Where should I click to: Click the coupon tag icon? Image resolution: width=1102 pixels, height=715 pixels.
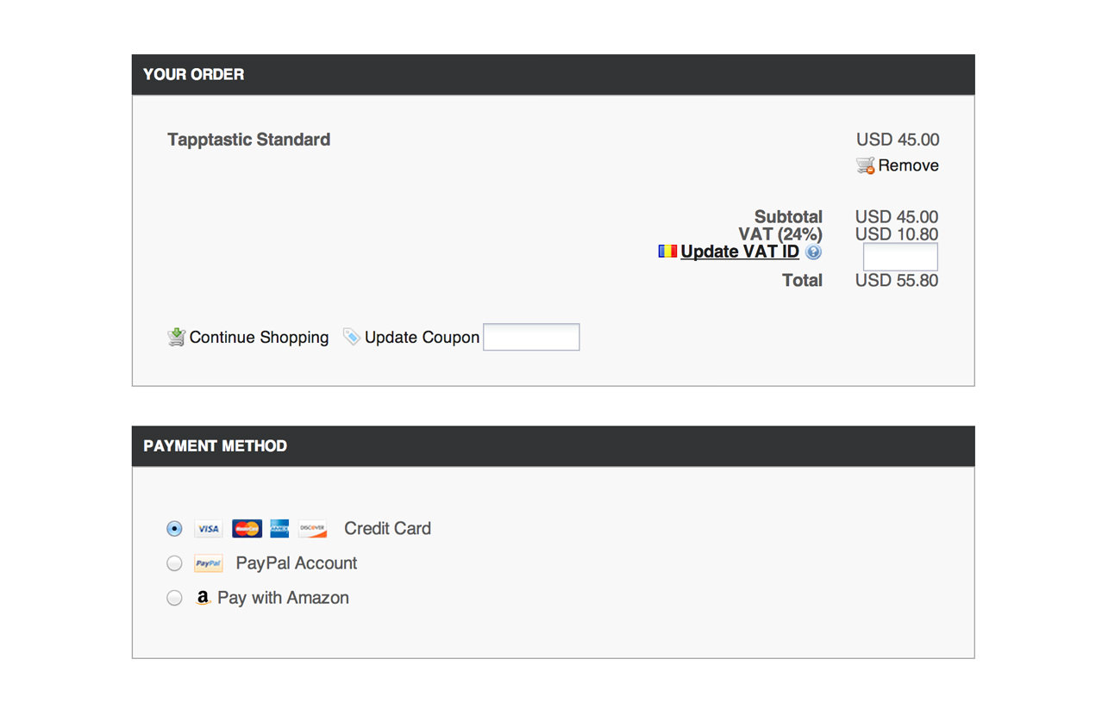[x=351, y=337]
